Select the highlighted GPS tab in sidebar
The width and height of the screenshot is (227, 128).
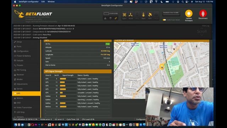(x=26, y=94)
